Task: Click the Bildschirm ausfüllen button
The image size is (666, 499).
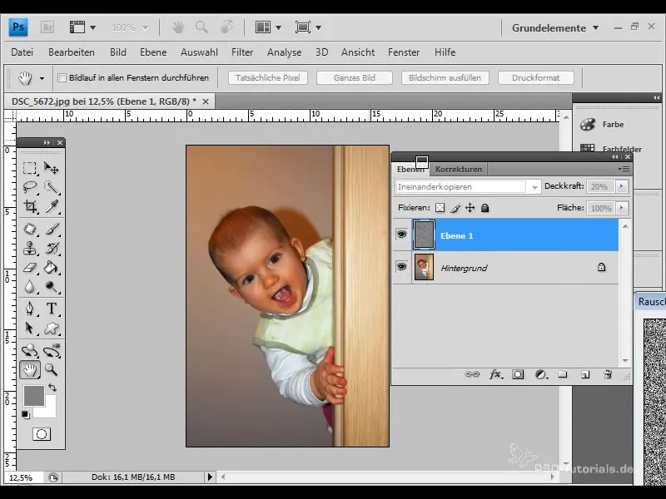Action: point(445,77)
